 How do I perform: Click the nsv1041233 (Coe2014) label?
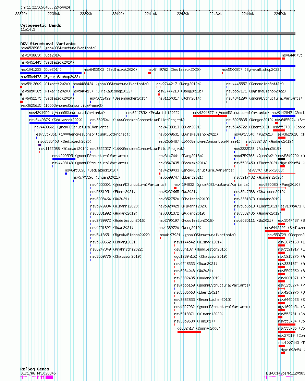41,69
